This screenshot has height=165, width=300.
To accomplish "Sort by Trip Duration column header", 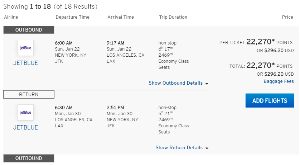I will (x=173, y=17).
